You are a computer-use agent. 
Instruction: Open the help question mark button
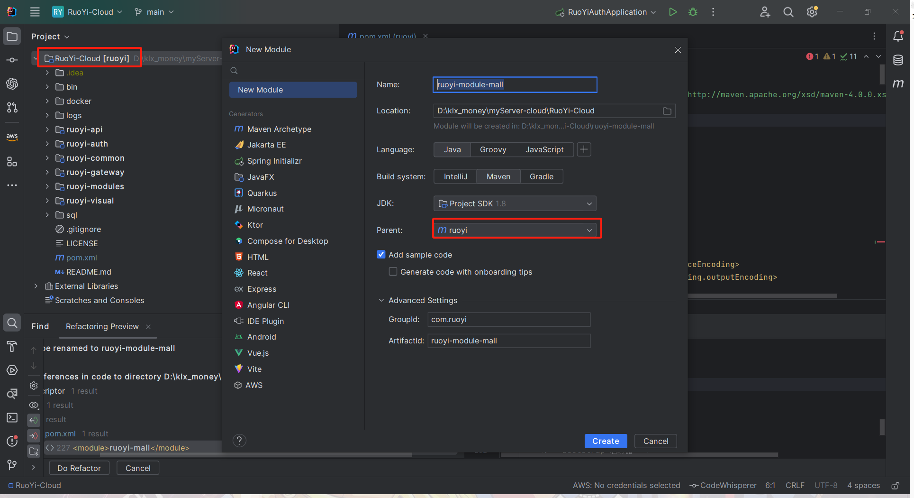[239, 441]
